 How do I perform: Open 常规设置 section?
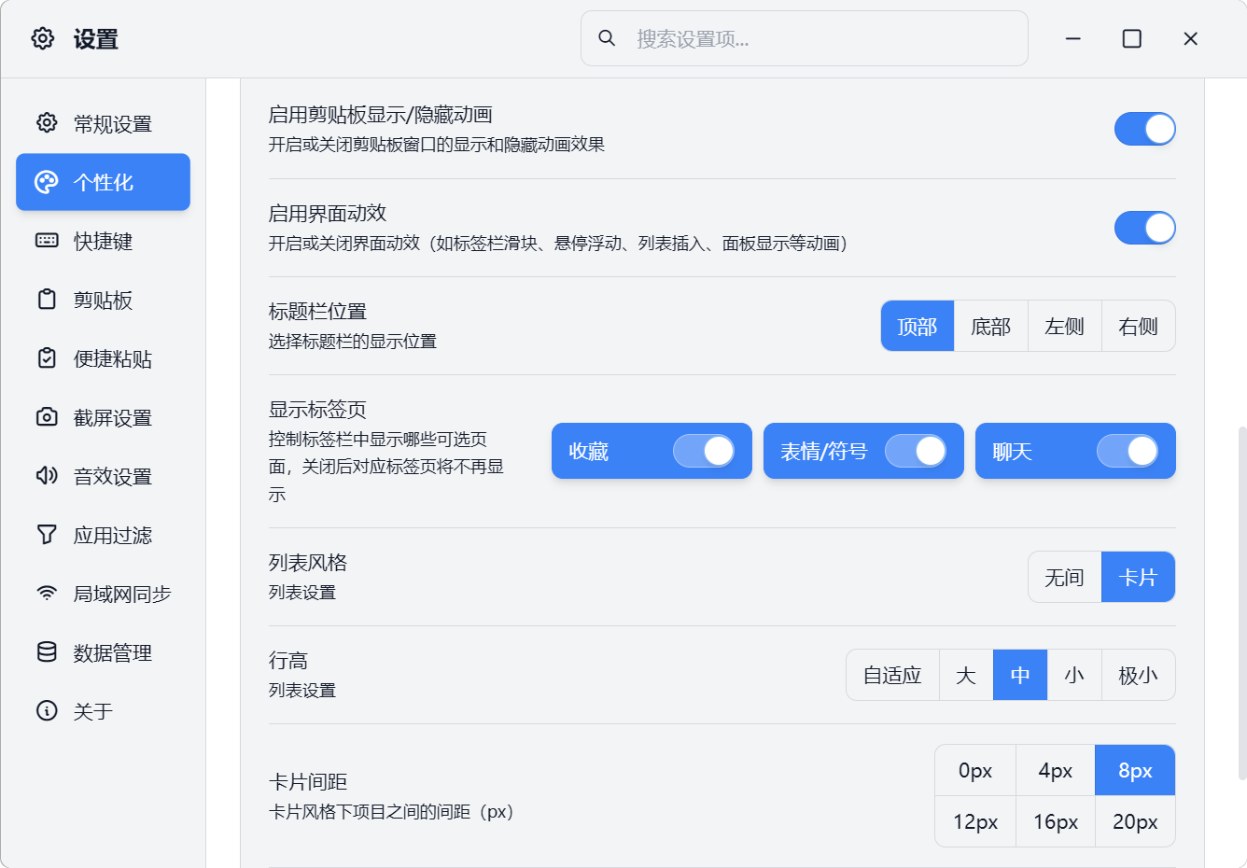[103, 123]
